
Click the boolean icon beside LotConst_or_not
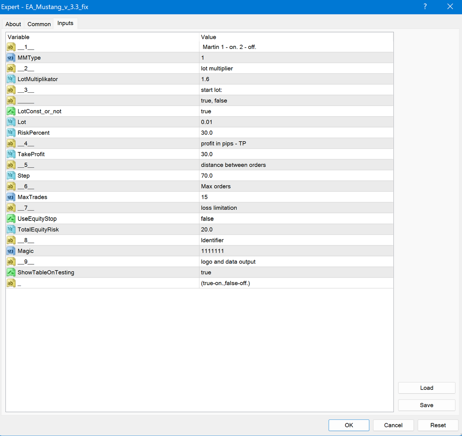point(11,111)
